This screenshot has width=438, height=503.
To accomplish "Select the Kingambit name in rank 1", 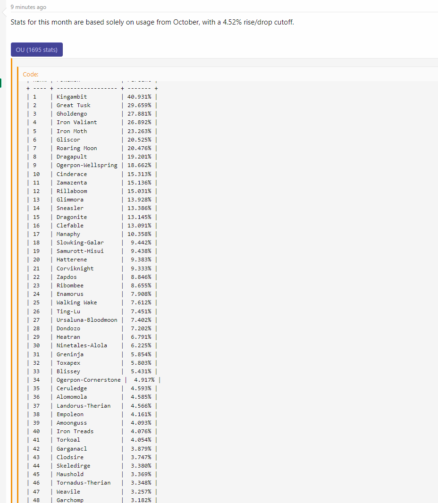I will pyautogui.click(x=72, y=97).
